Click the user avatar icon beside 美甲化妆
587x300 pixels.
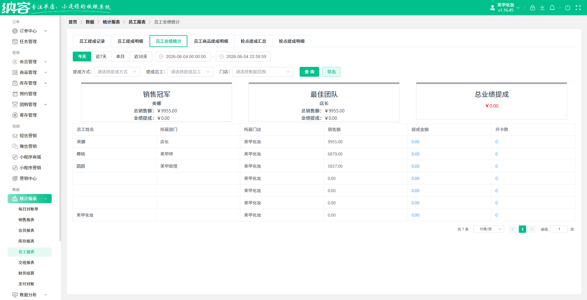pos(492,8)
